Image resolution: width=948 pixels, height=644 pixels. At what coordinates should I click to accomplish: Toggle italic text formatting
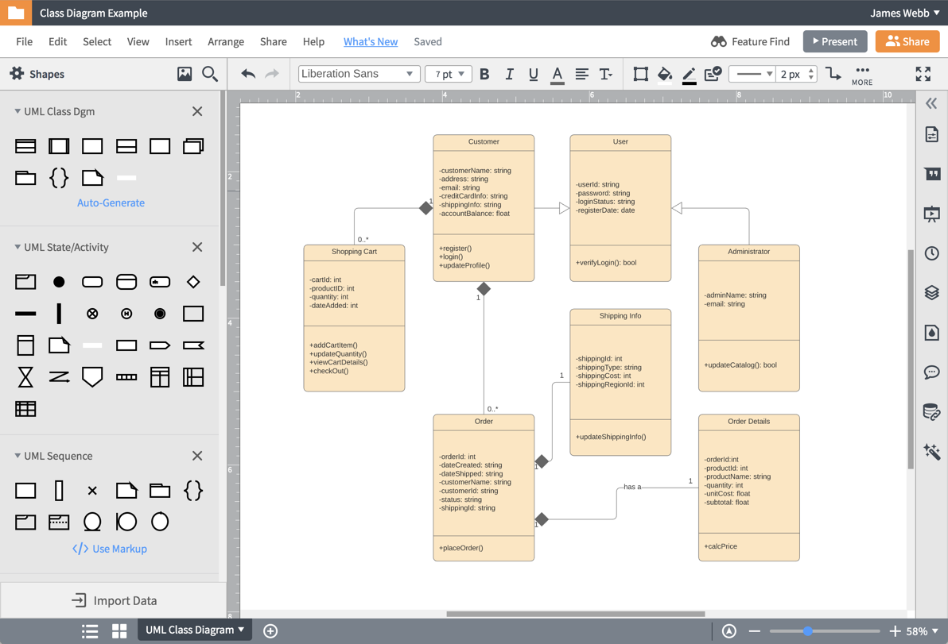click(x=509, y=74)
